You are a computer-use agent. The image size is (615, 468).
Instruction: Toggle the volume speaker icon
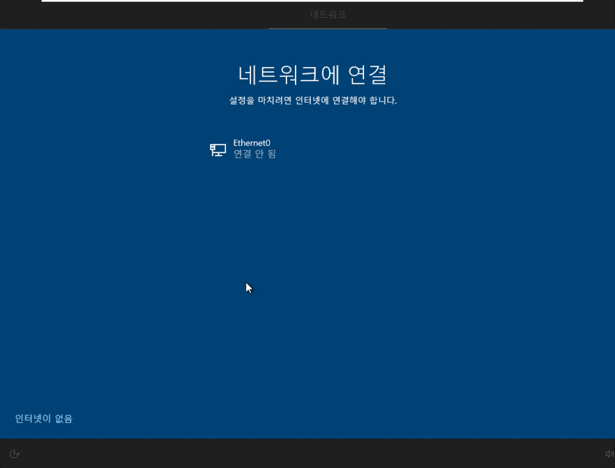[609, 454]
